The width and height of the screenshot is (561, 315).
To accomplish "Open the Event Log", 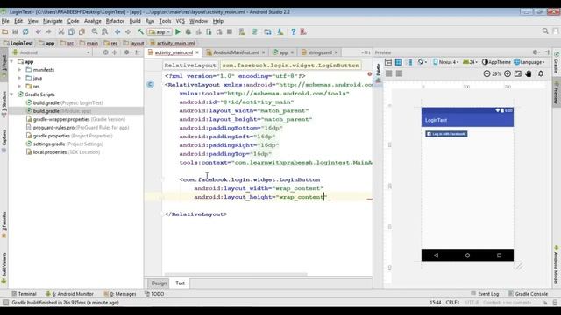I will tap(485, 294).
